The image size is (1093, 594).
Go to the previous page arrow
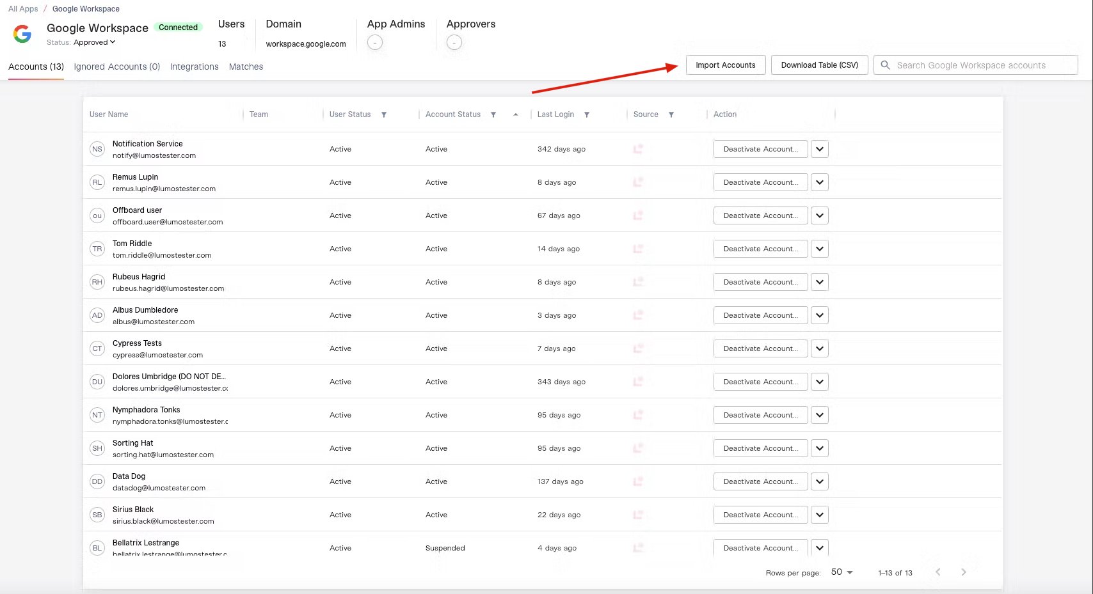(x=938, y=572)
